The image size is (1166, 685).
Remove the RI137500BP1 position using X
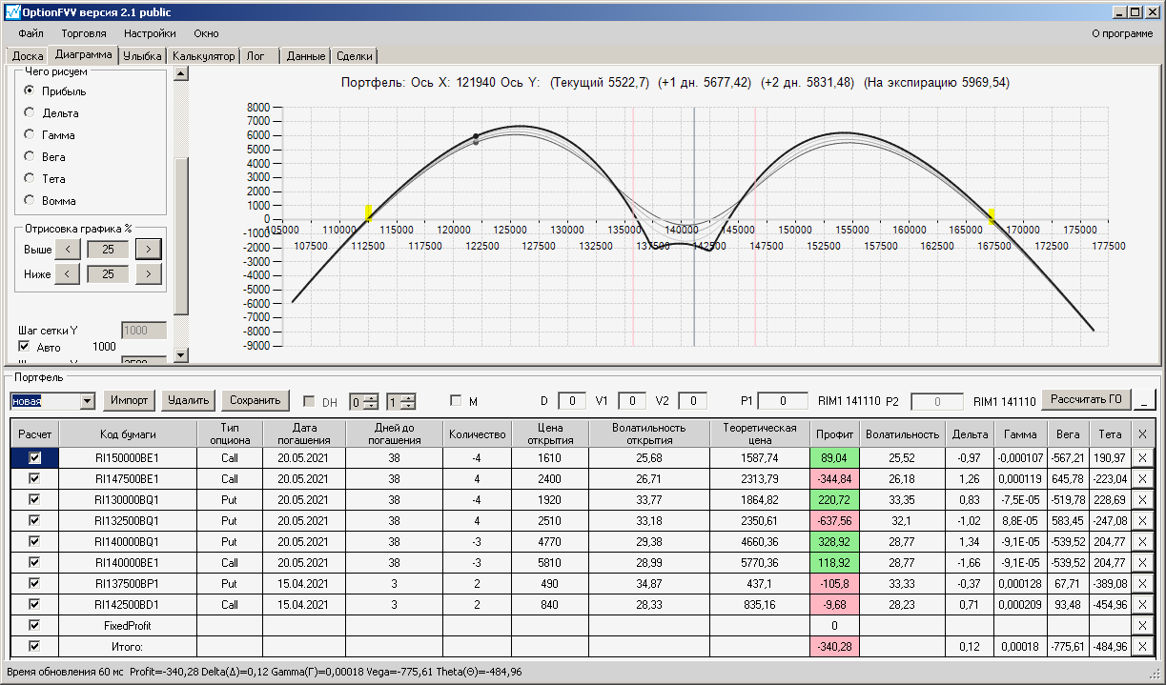pos(1143,583)
